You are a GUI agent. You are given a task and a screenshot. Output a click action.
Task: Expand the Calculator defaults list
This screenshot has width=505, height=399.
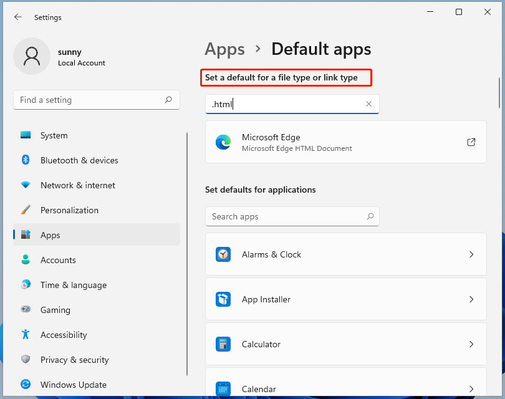tap(471, 344)
